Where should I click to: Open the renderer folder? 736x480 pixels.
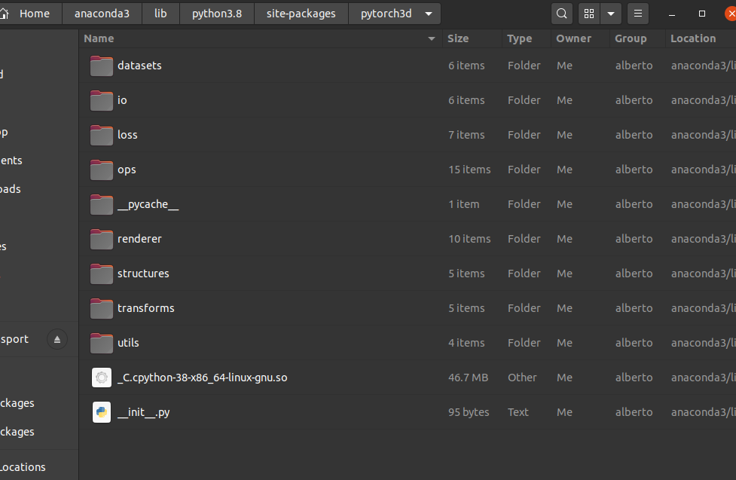[x=139, y=239]
